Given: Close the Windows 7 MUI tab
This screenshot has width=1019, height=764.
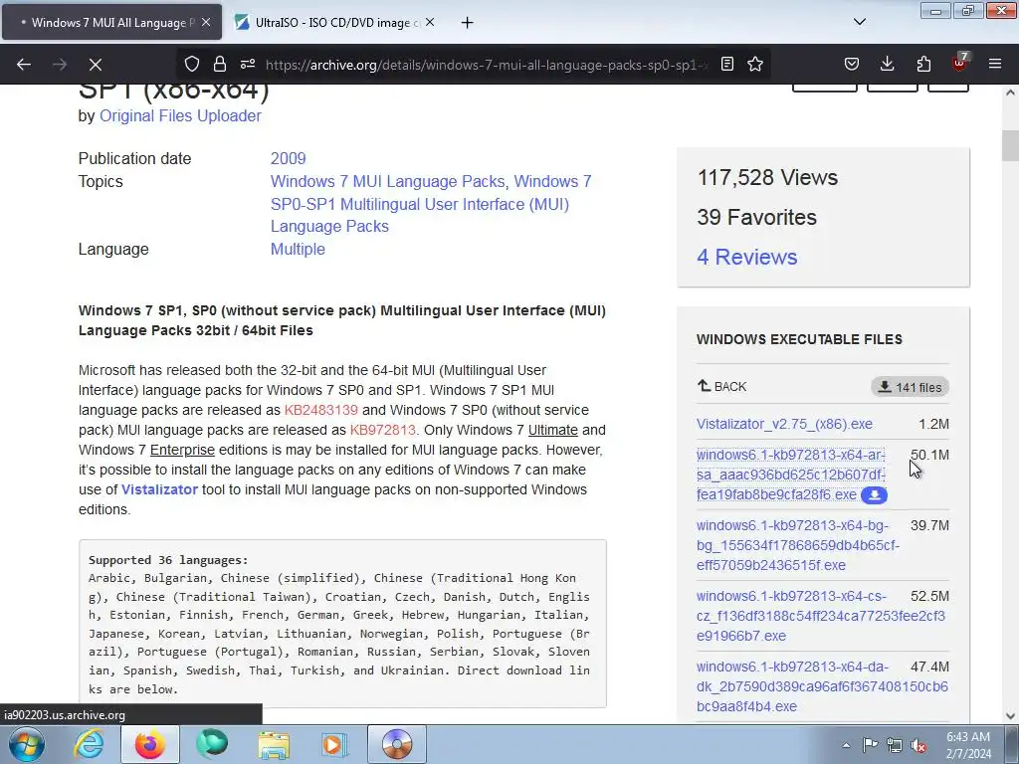Looking at the screenshot, I should point(206,22).
